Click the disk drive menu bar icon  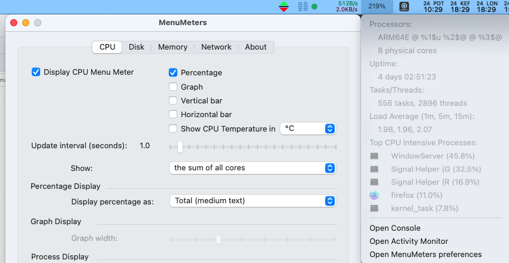pos(404,7)
